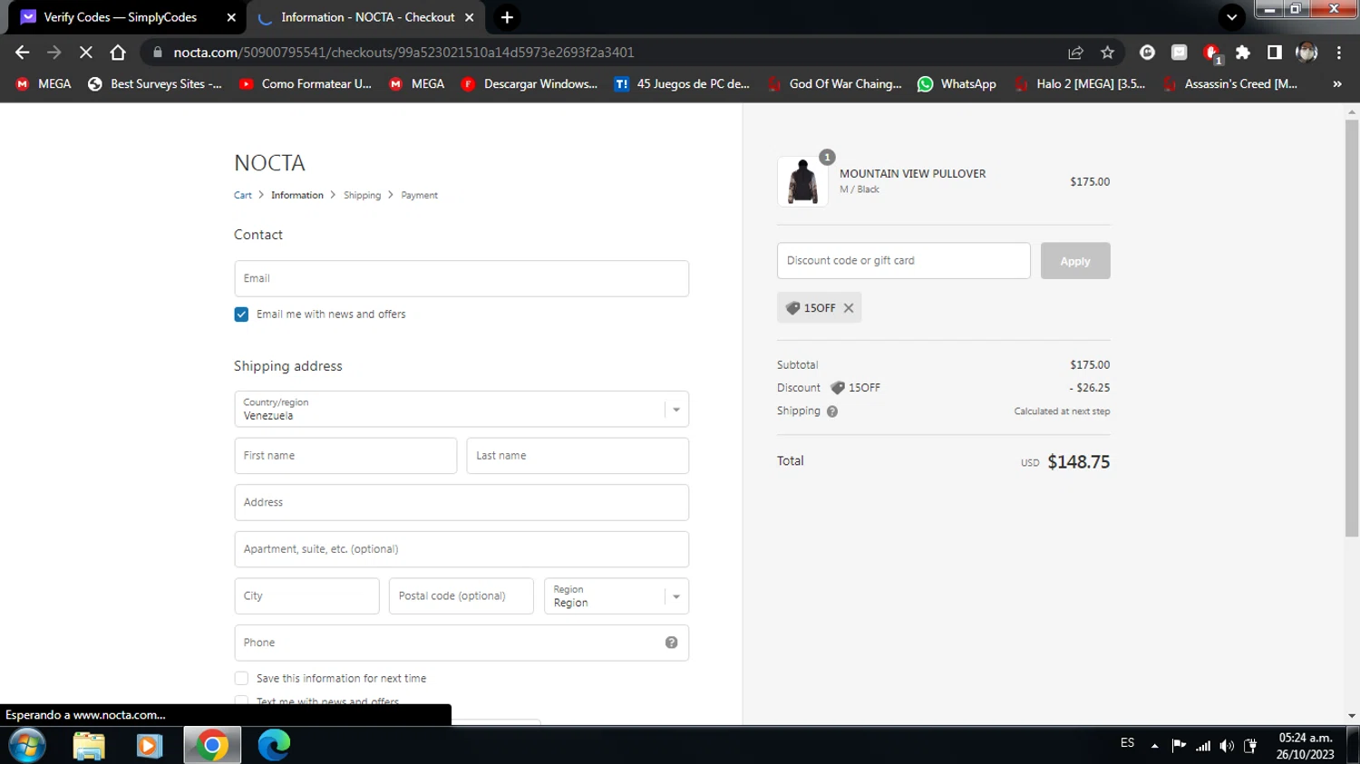Show shipping info help icon
The image size is (1360, 764).
point(832,411)
